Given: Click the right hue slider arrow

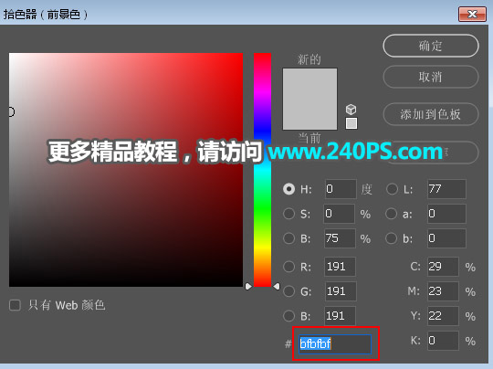Looking at the screenshot, I should (x=277, y=286).
